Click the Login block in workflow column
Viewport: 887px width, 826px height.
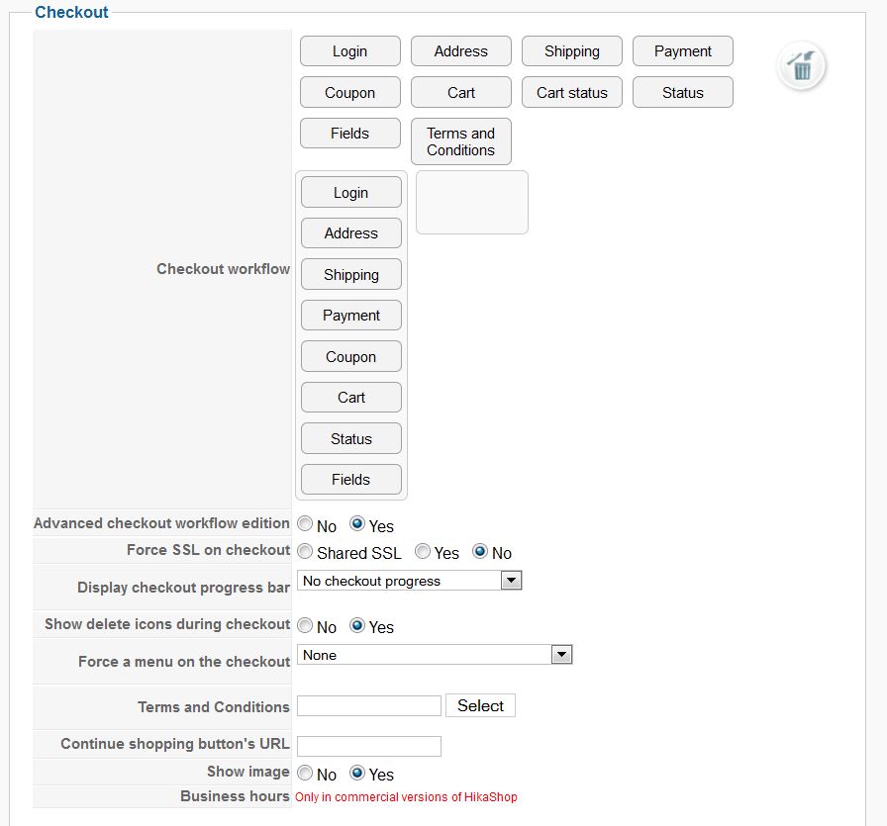350,193
